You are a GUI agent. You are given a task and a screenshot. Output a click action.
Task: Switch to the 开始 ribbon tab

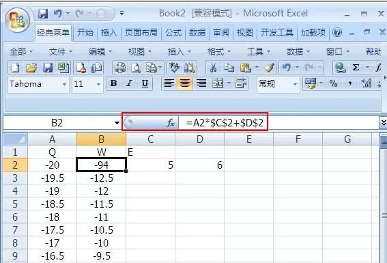point(85,33)
